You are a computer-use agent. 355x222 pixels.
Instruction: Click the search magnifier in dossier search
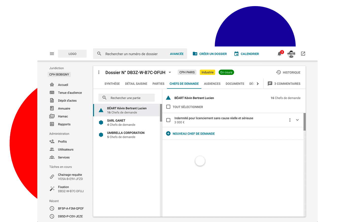[99, 54]
